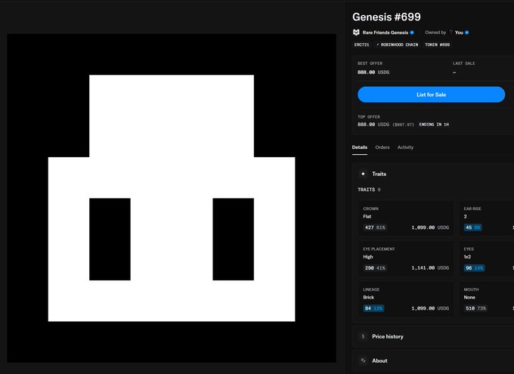The width and height of the screenshot is (514, 374).
Task: Click the Last Sale dash value
Action: tap(454, 72)
